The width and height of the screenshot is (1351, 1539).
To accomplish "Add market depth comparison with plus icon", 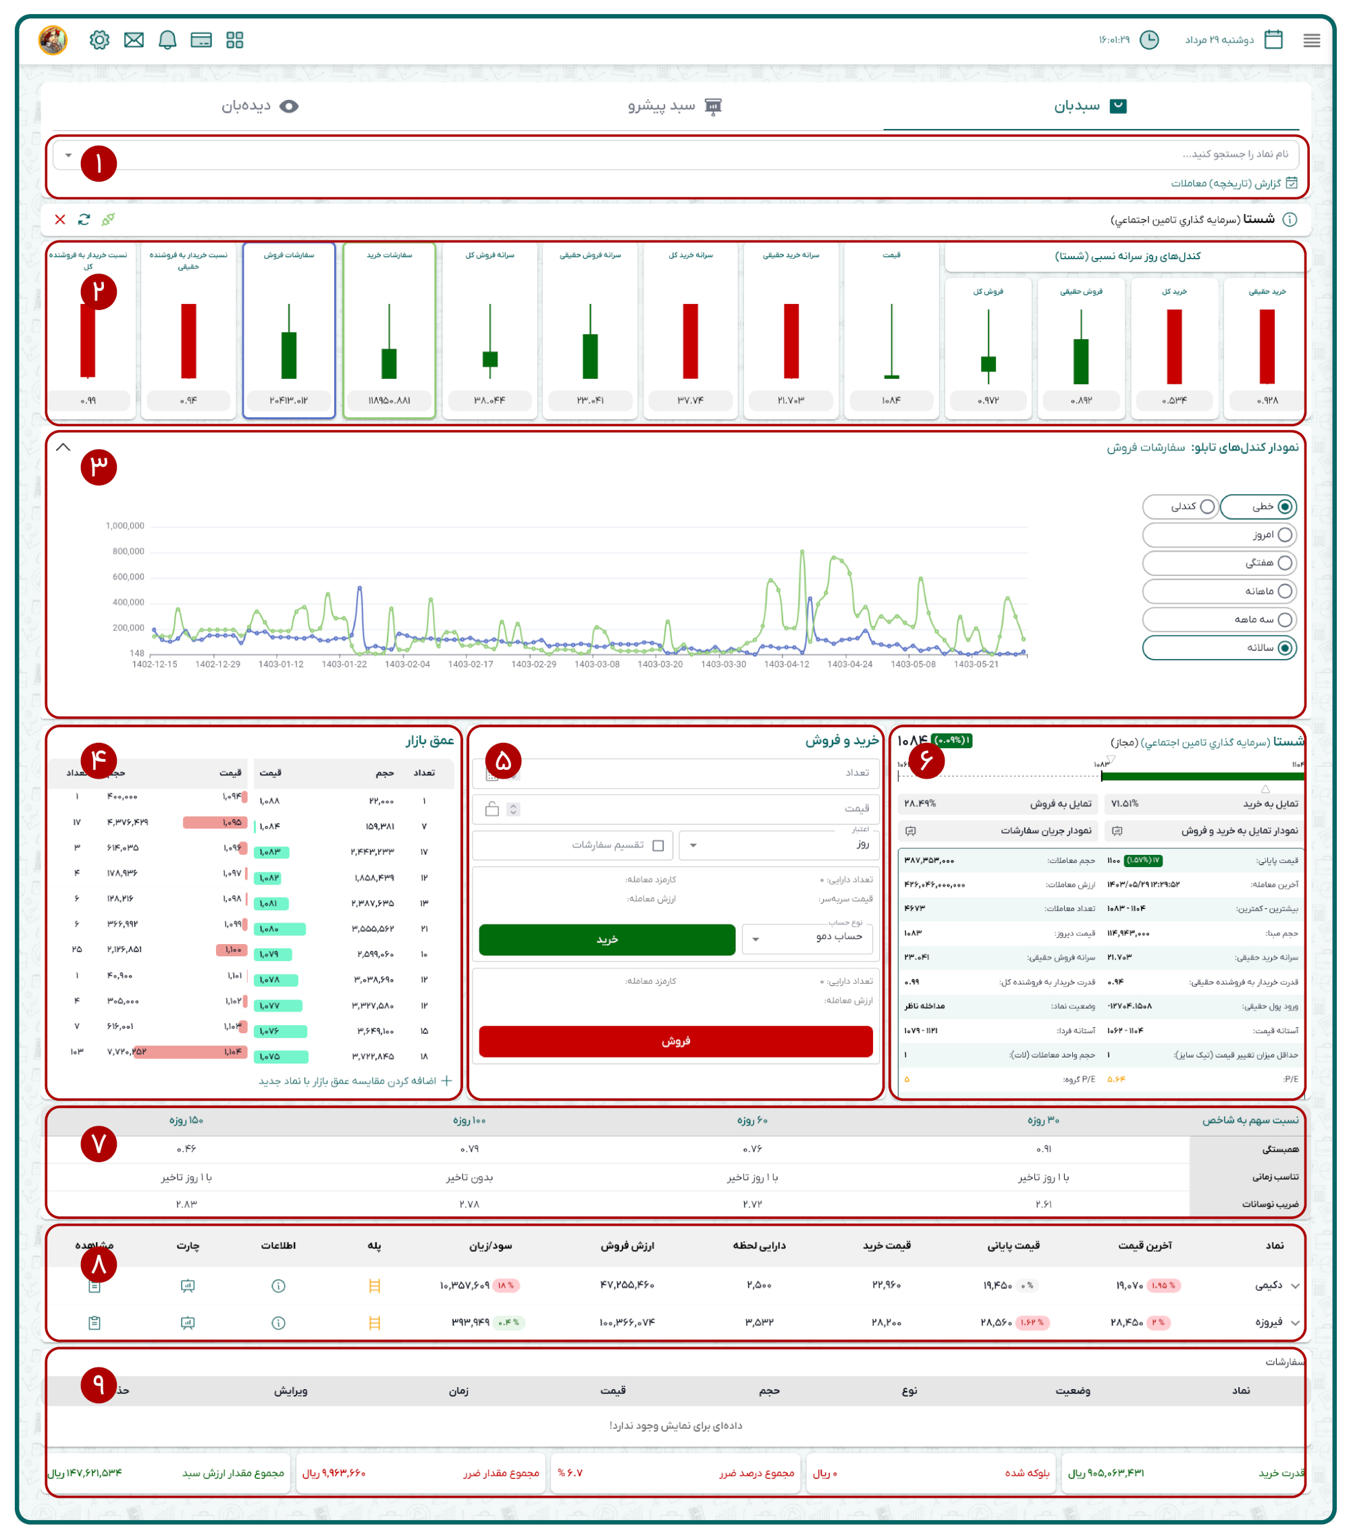I will coord(446,1080).
